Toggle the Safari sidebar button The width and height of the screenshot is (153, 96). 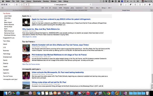click(x=17, y=5)
